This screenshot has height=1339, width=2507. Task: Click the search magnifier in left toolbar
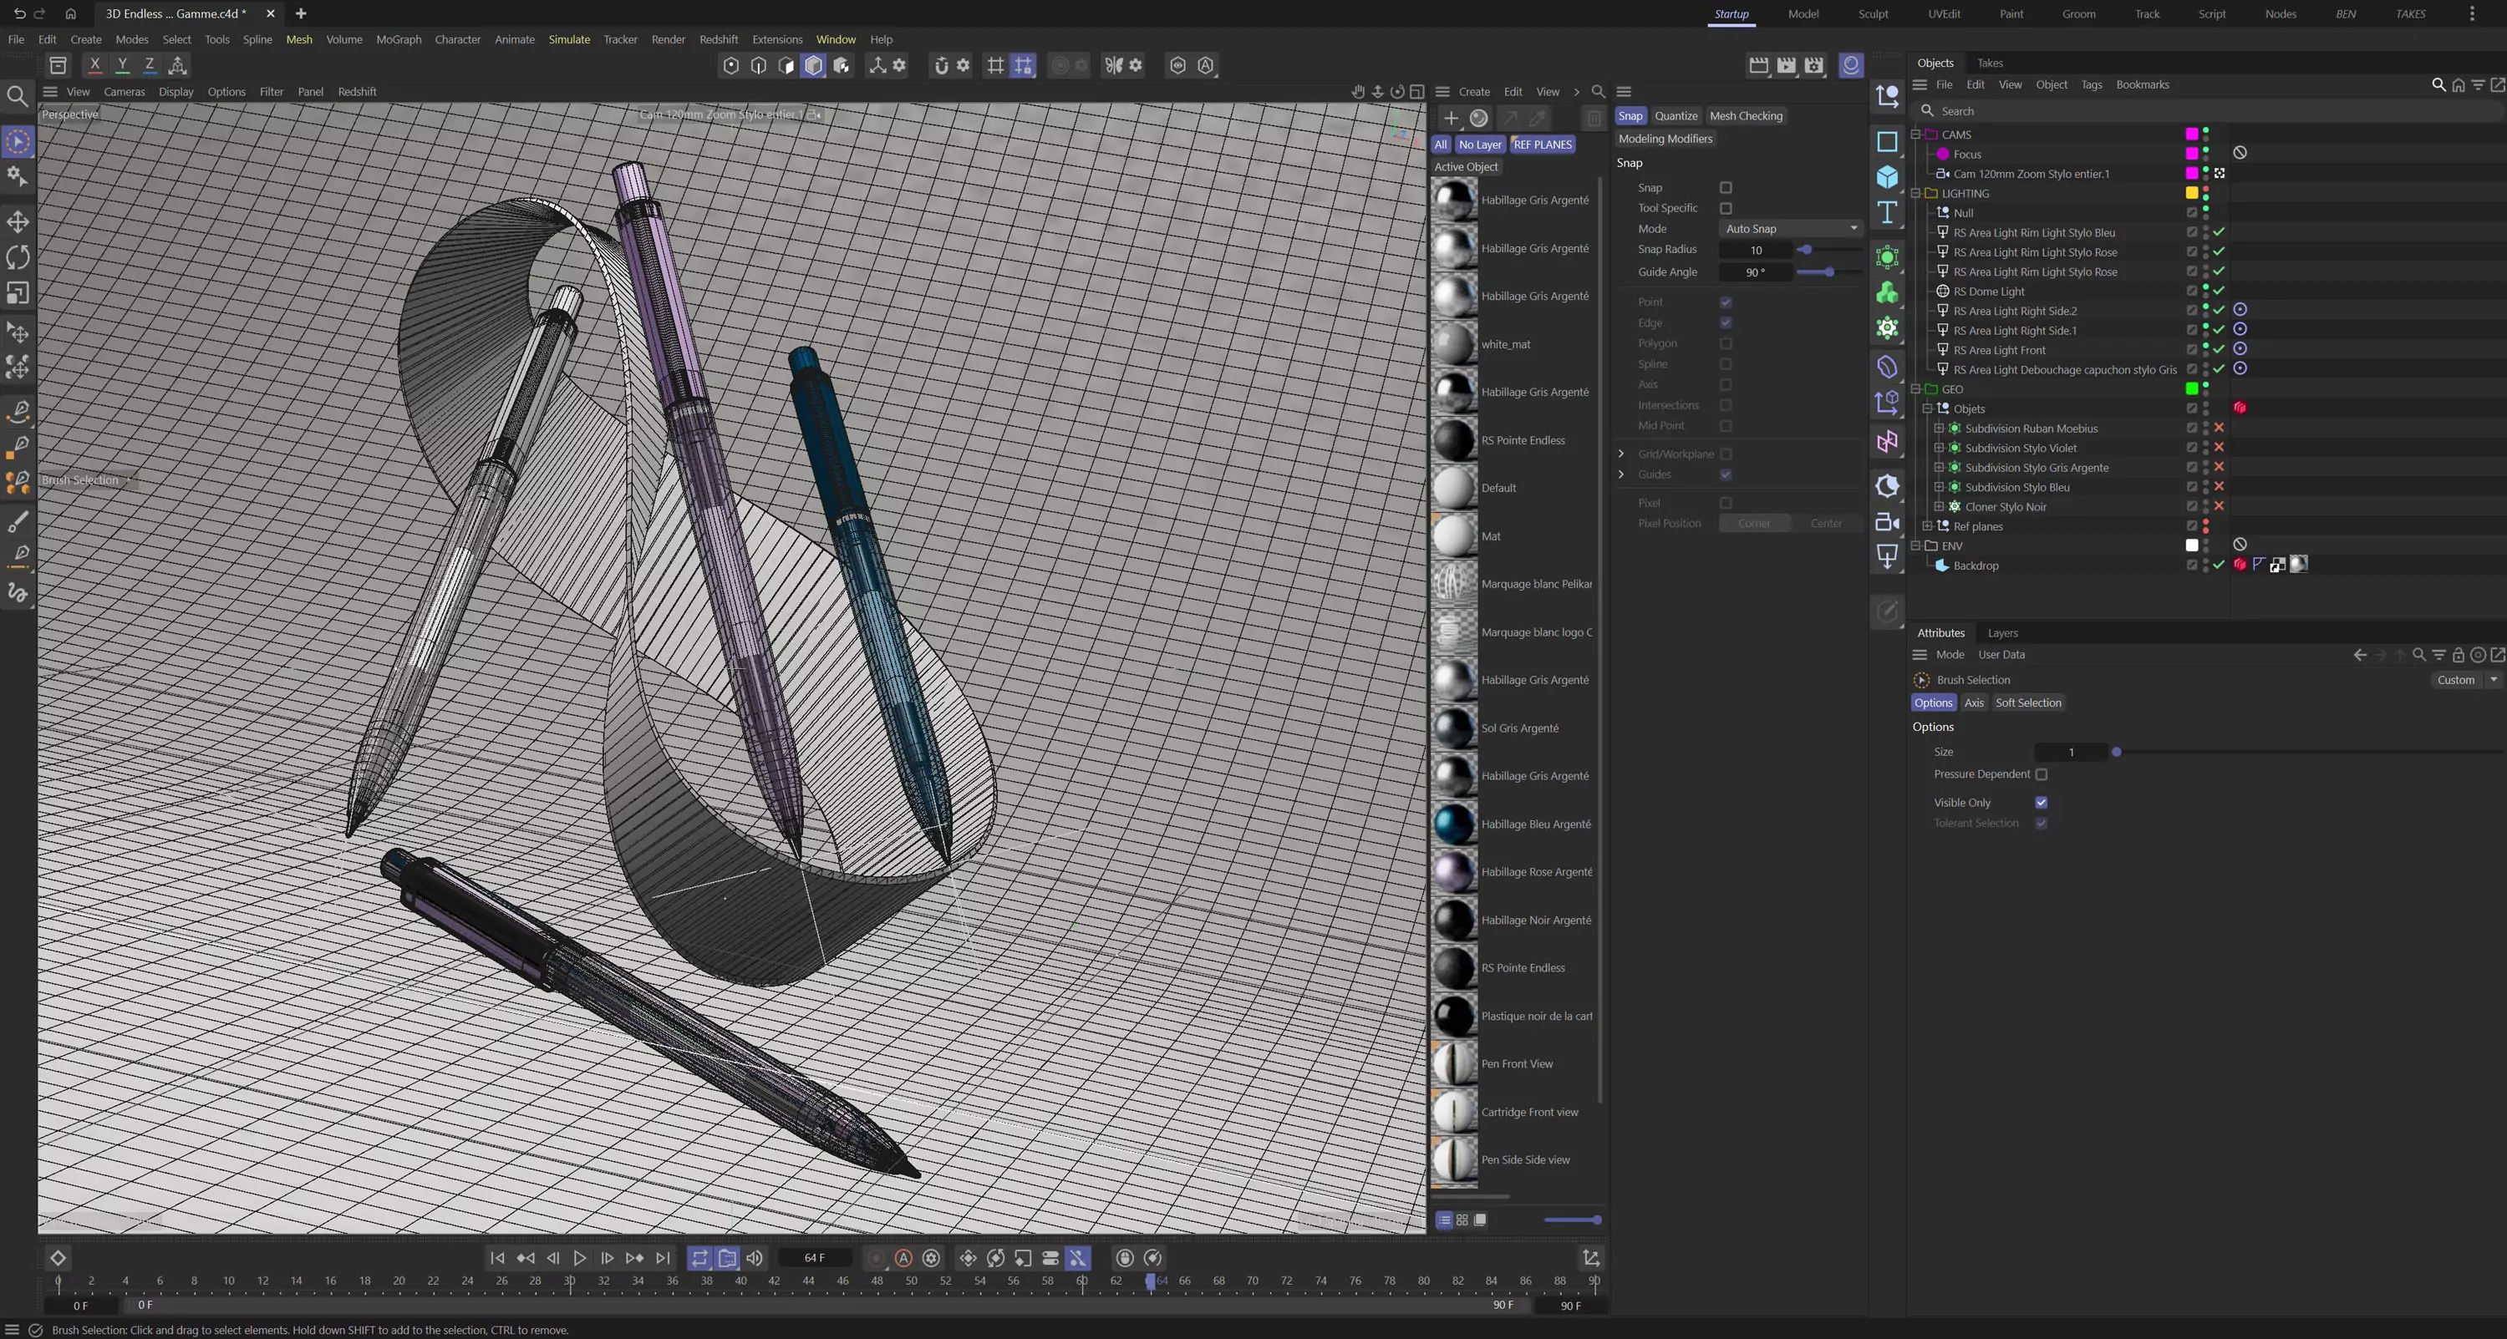click(18, 95)
